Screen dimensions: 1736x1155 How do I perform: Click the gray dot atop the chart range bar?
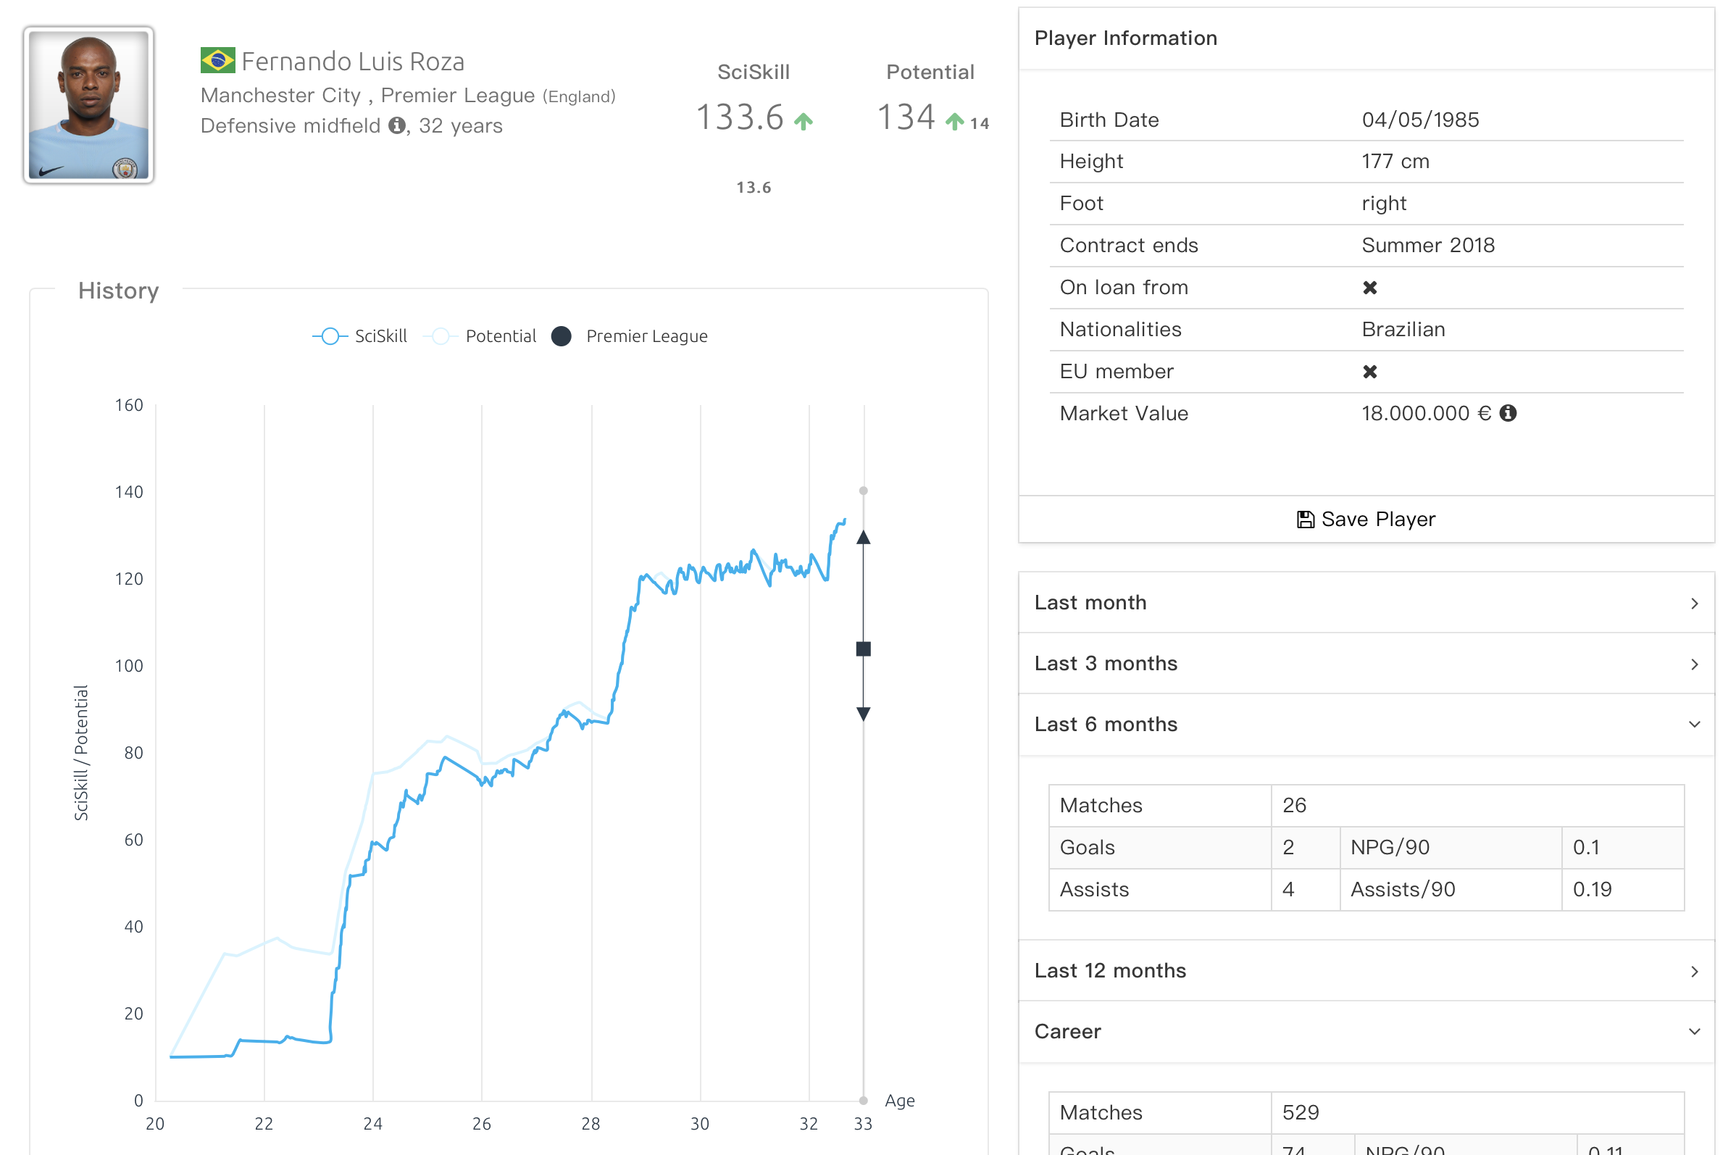pos(863,491)
